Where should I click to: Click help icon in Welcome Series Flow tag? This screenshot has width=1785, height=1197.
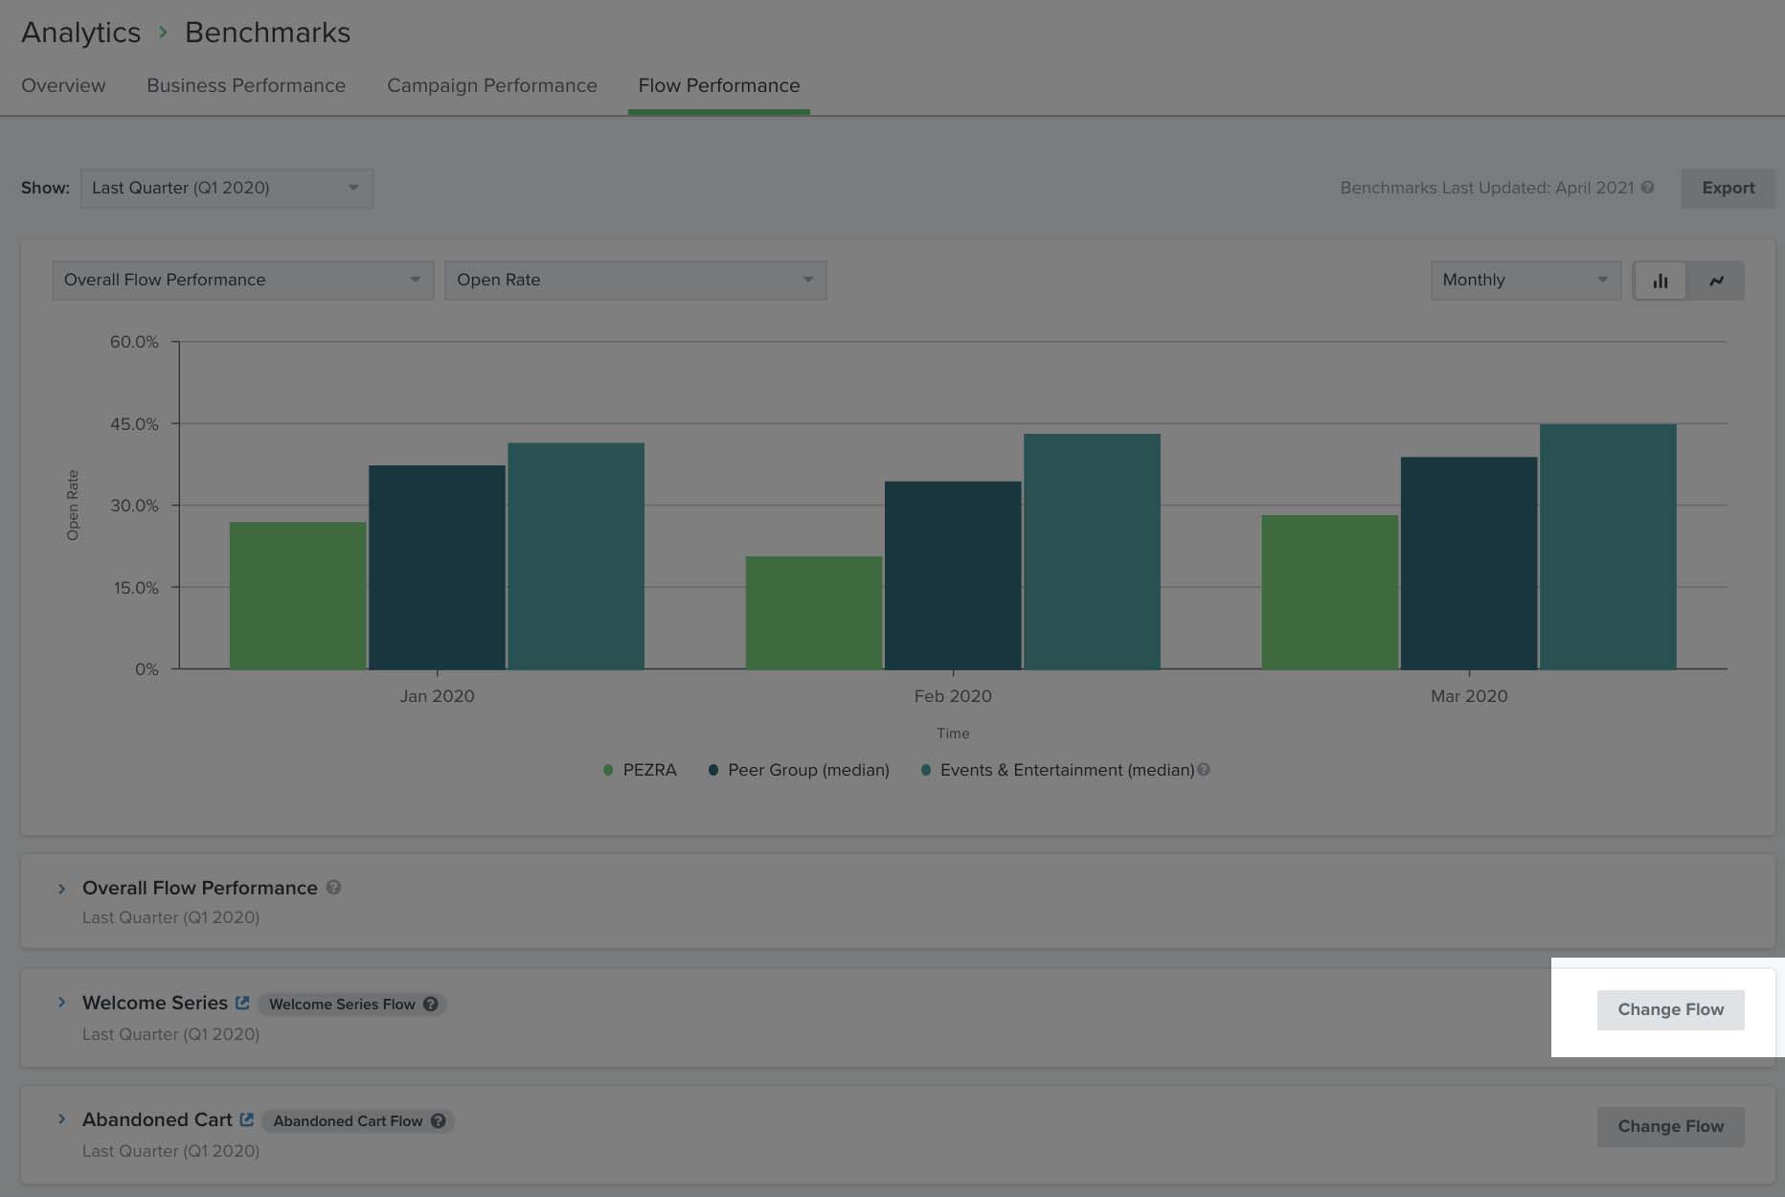pyautogui.click(x=431, y=1004)
